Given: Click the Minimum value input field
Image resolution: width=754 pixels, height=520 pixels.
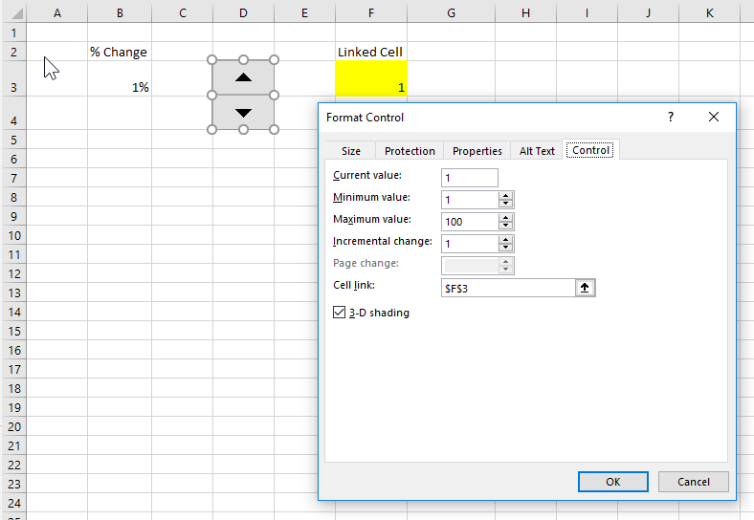Looking at the screenshot, I should (470, 200).
